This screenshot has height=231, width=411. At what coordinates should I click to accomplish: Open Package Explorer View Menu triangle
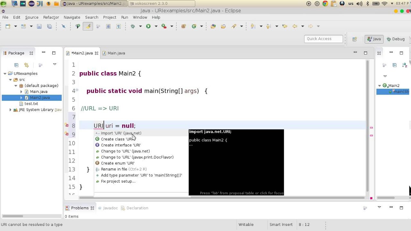(x=55, y=64)
